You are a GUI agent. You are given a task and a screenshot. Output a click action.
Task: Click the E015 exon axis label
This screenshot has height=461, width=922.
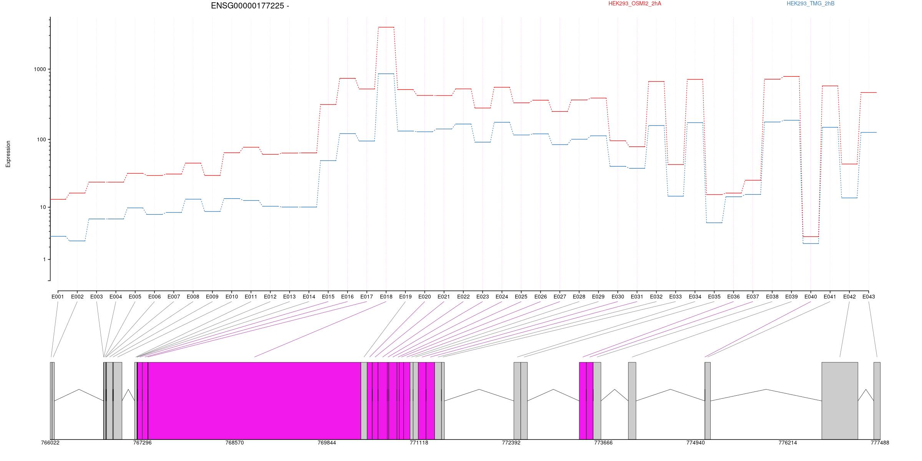328,297
